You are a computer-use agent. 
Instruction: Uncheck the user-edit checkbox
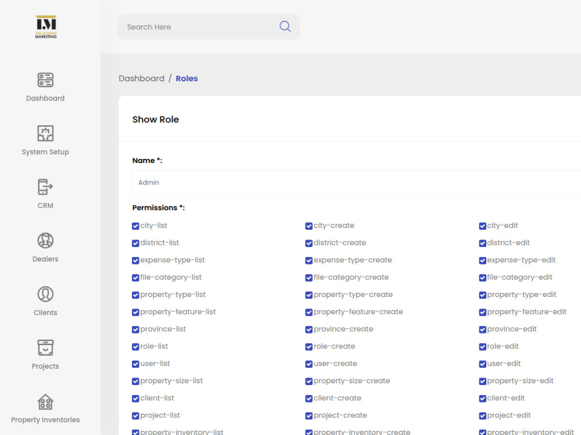click(x=482, y=364)
